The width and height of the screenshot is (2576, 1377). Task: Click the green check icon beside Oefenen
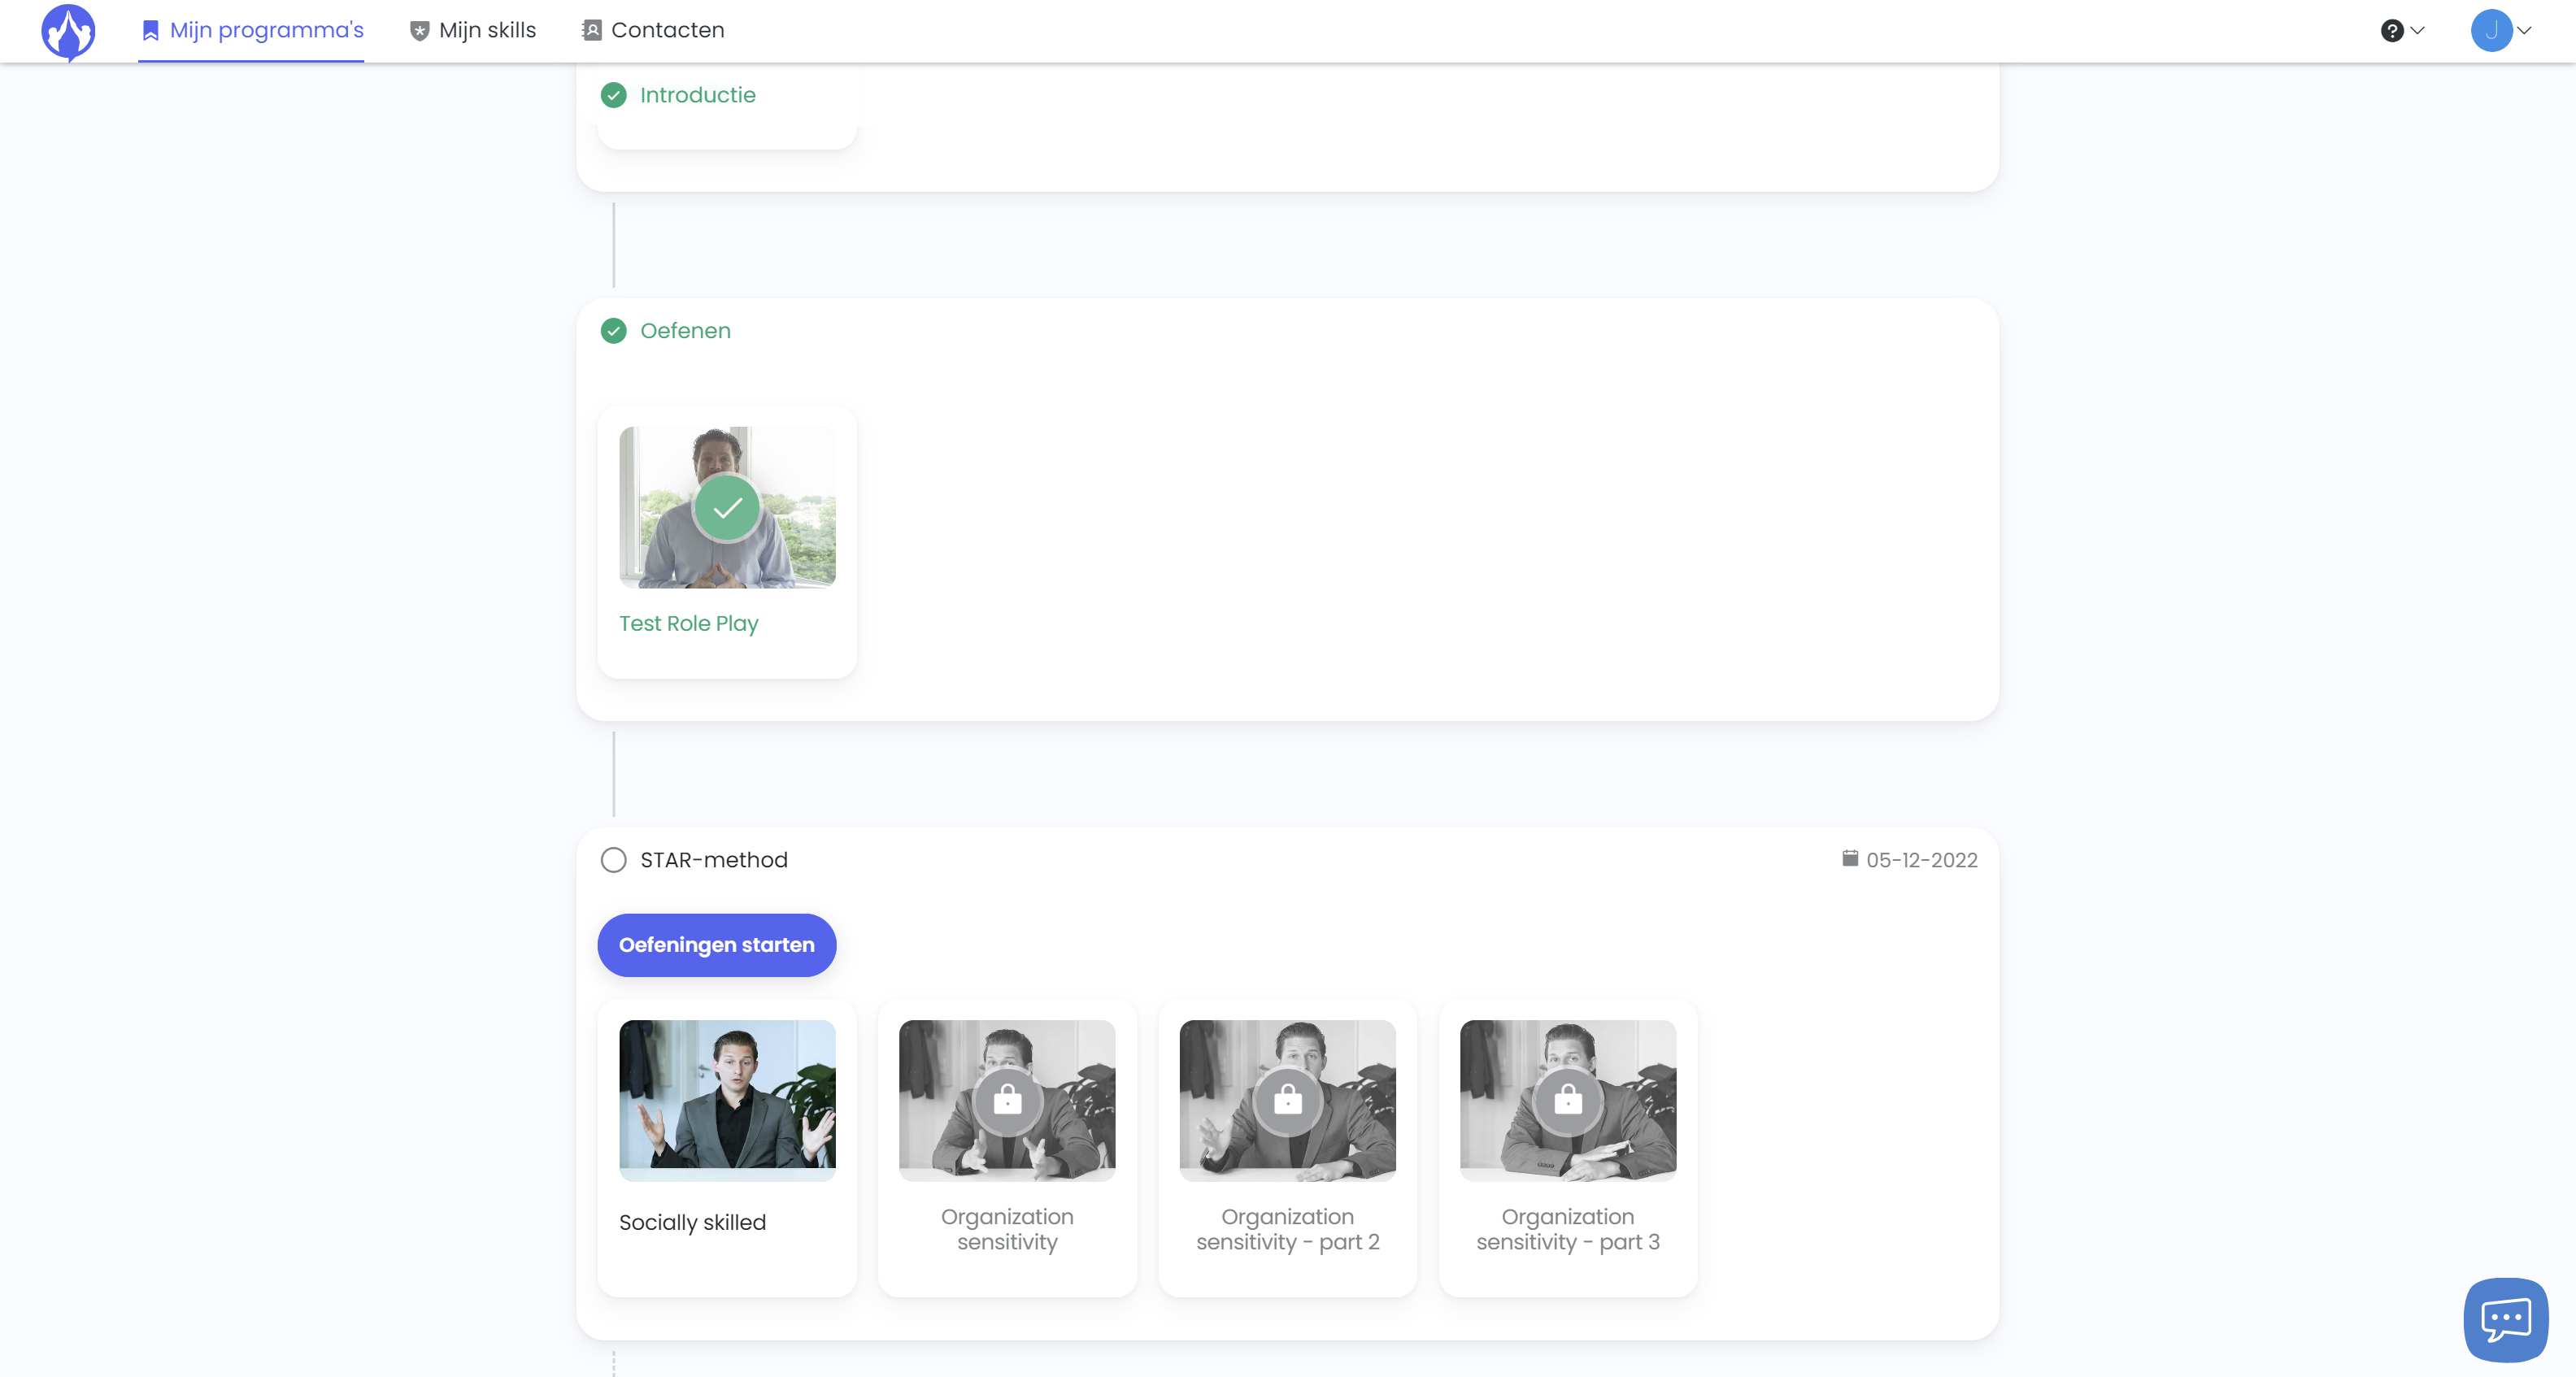tap(613, 331)
